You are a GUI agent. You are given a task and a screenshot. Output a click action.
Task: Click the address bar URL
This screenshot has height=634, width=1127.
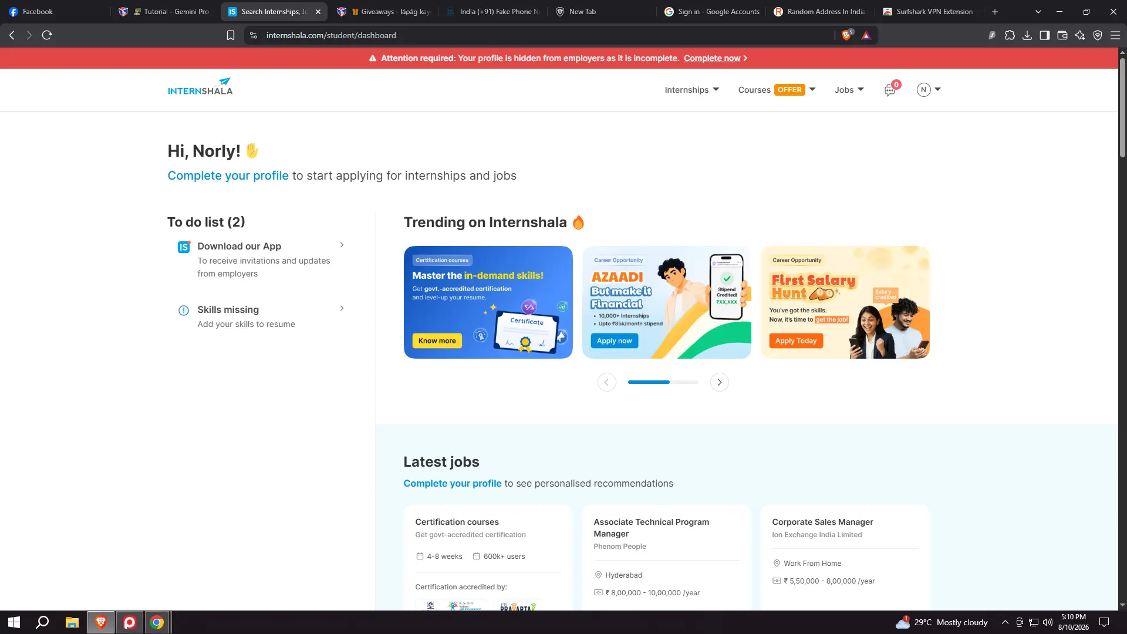coord(331,35)
